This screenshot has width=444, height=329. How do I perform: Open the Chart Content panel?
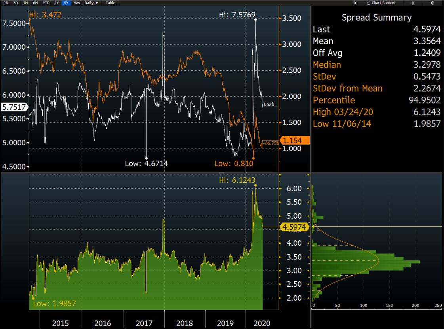[381, 3]
